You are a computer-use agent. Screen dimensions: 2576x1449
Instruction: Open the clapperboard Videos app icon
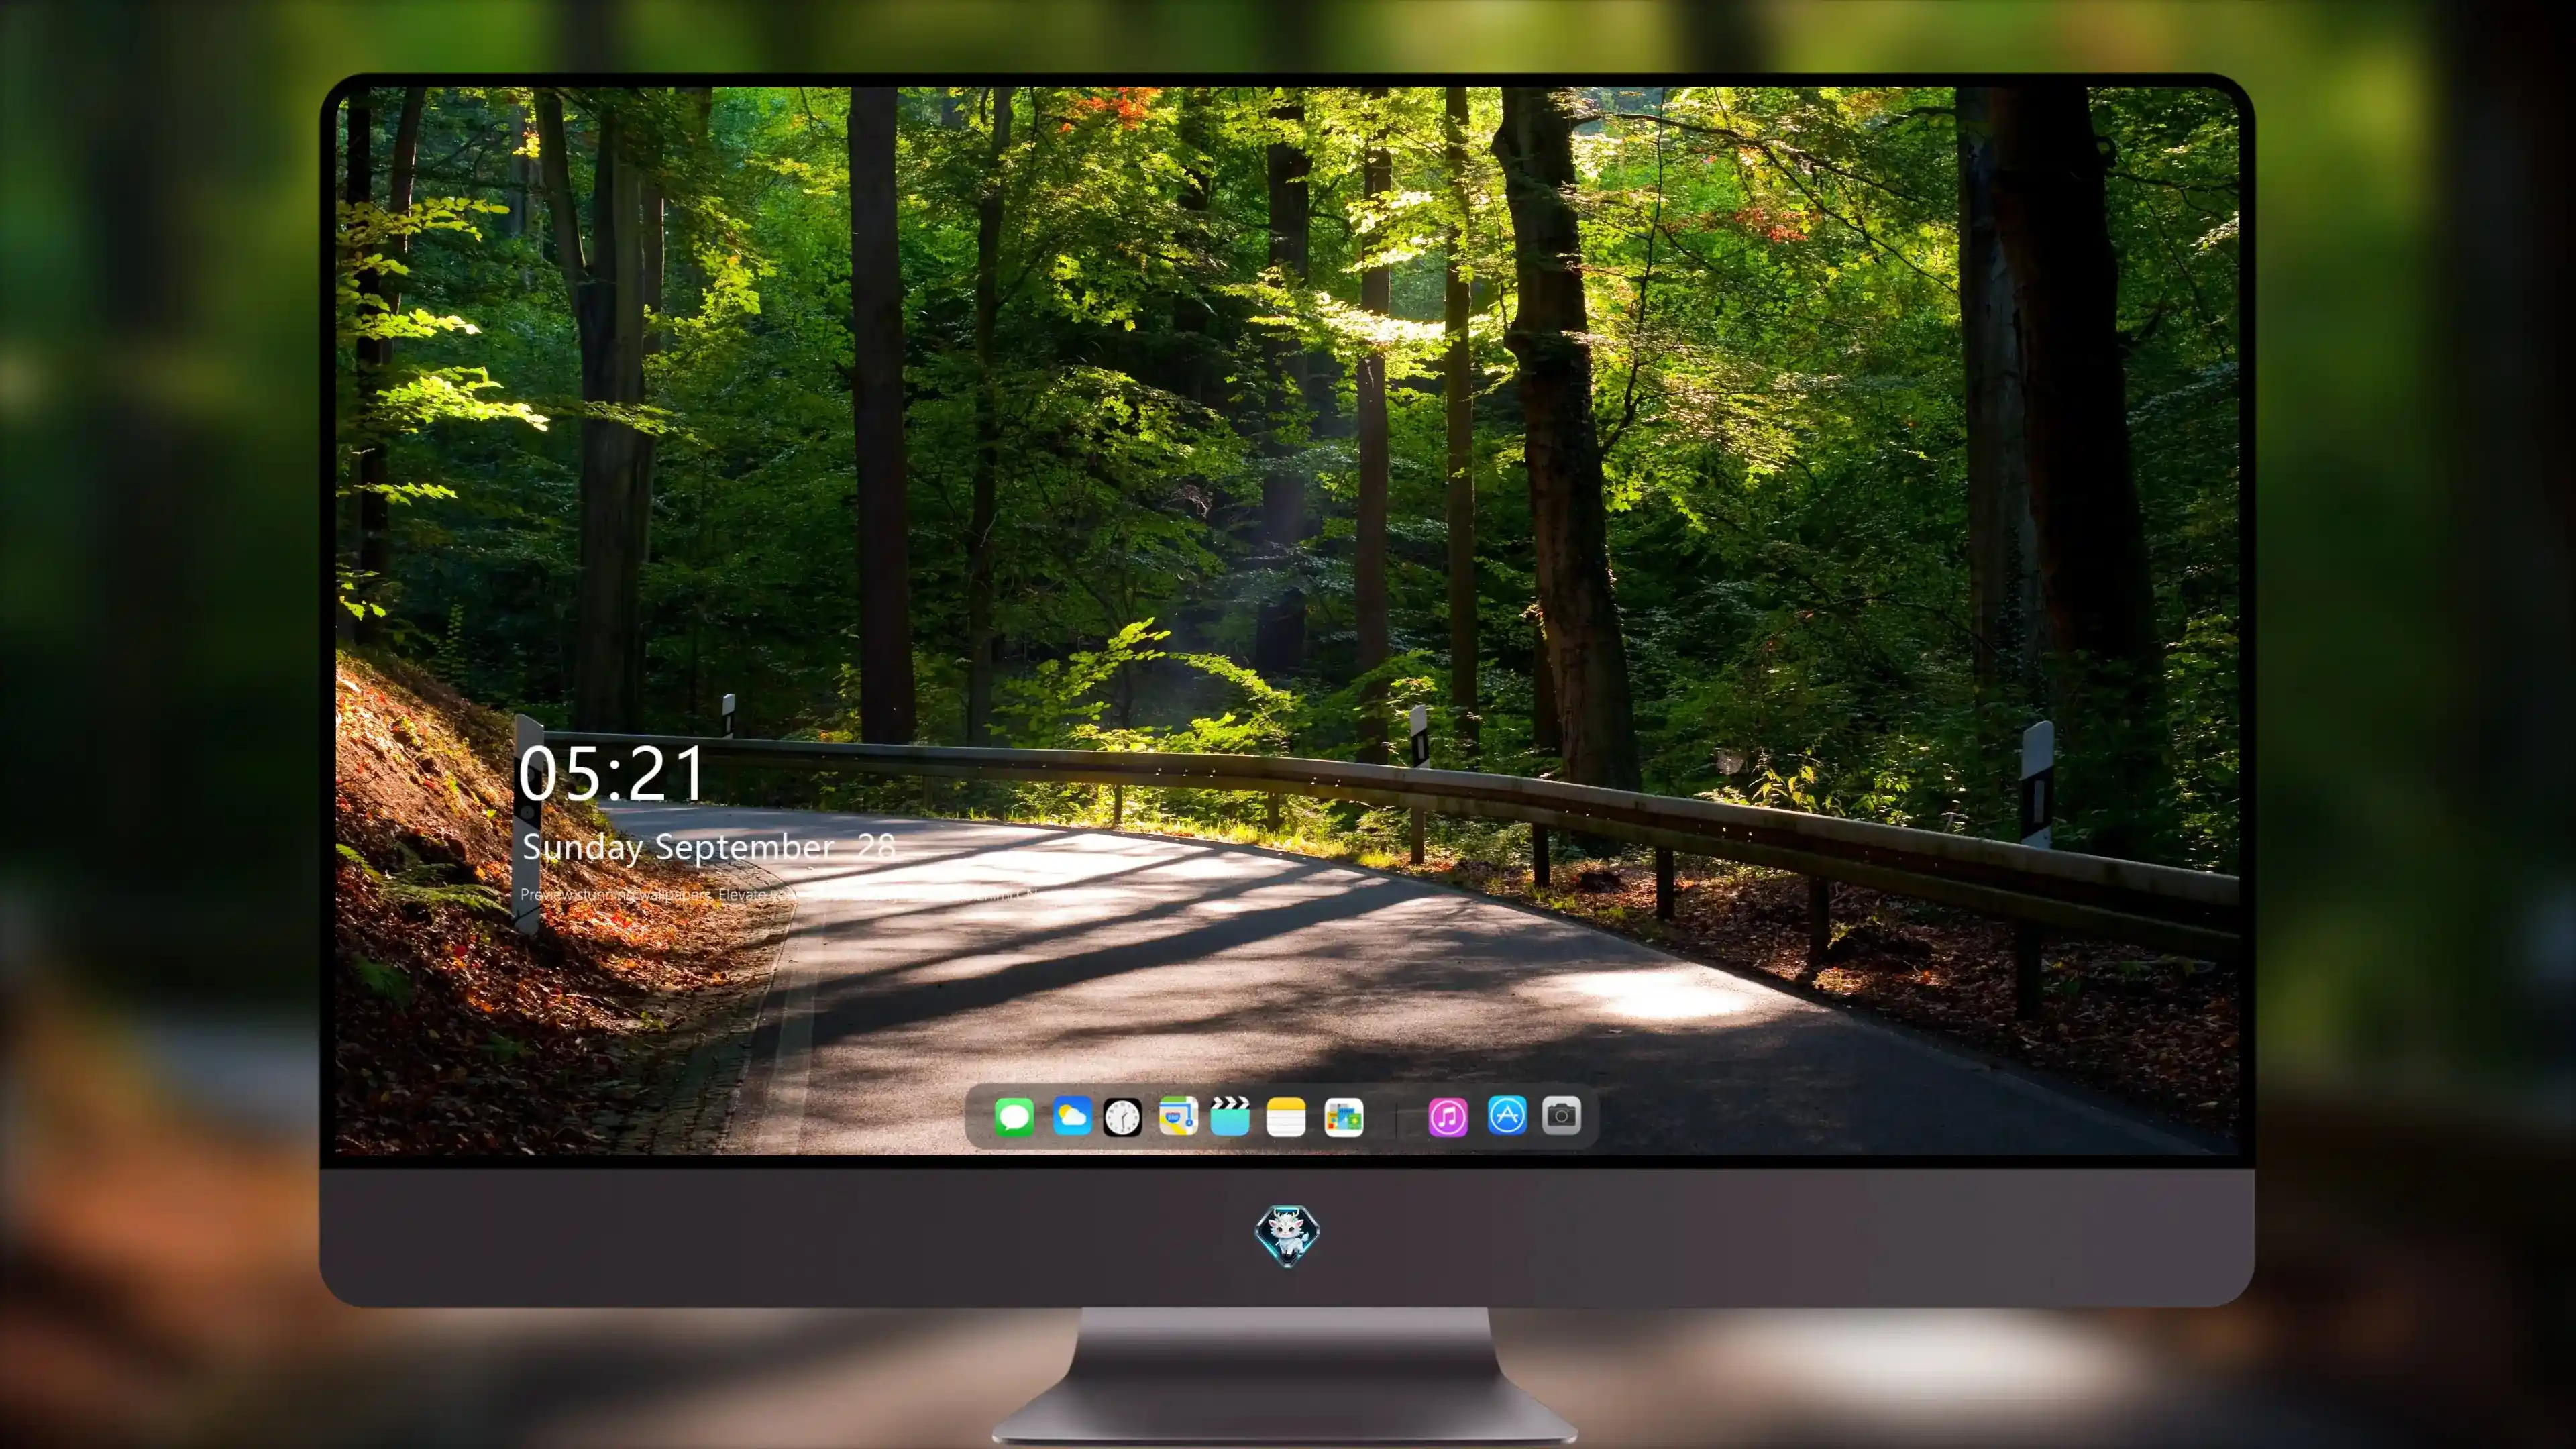(1230, 1116)
